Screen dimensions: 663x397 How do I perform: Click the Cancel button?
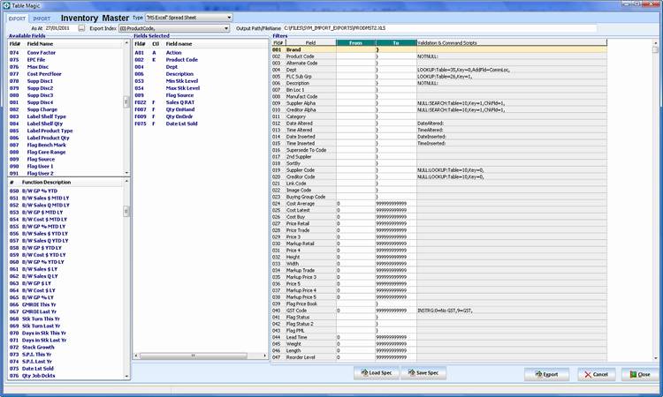coord(595,374)
